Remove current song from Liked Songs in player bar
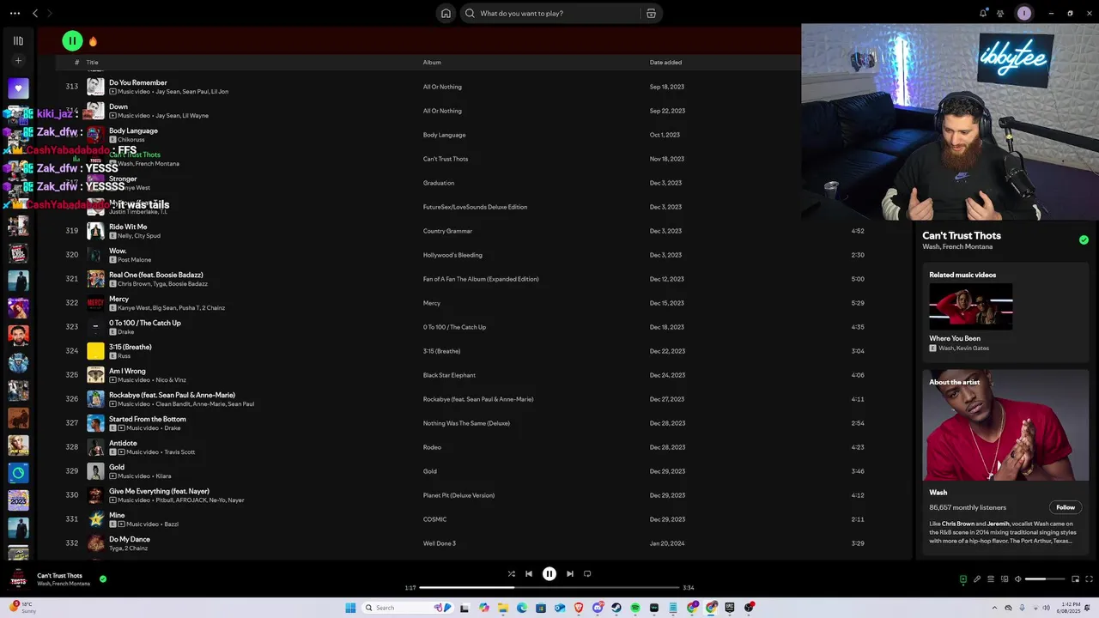Viewport: 1099px width, 618px height. [x=103, y=579]
